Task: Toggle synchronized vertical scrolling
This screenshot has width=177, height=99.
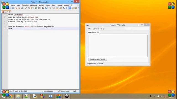Action: 57,8
